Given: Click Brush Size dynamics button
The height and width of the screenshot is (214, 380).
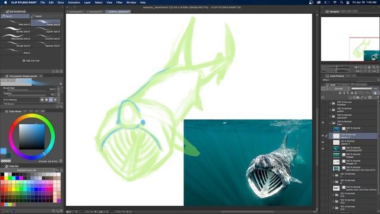Looking at the screenshot, I should point(59,89).
